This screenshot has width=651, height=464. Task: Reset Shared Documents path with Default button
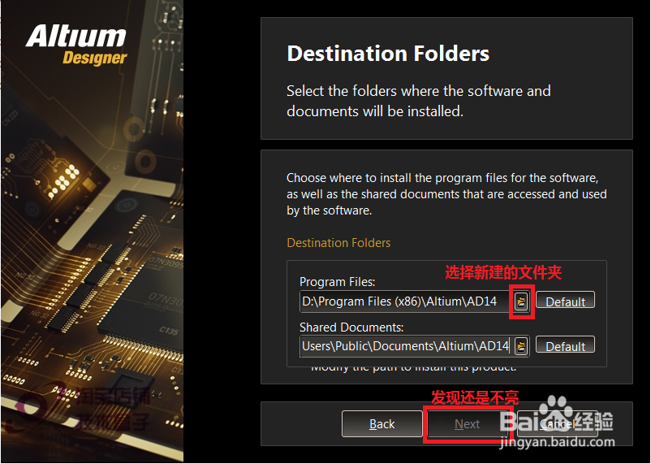(565, 345)
